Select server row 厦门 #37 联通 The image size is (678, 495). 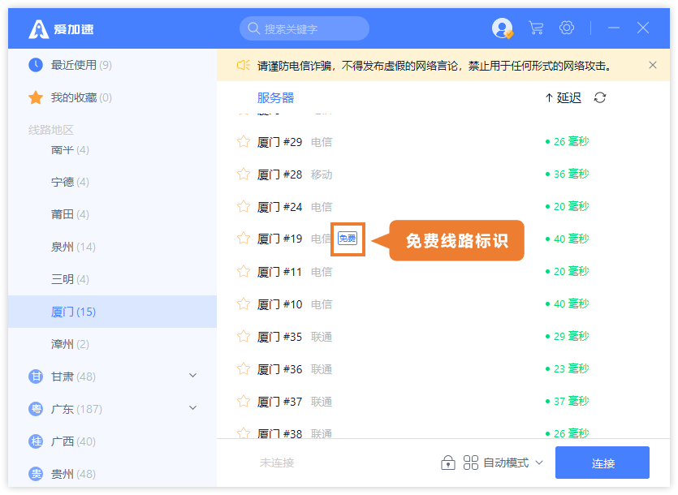tap(443, 401)
